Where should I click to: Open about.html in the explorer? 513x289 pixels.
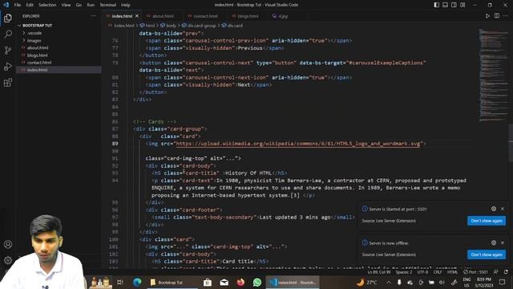[x=38, y=47]
